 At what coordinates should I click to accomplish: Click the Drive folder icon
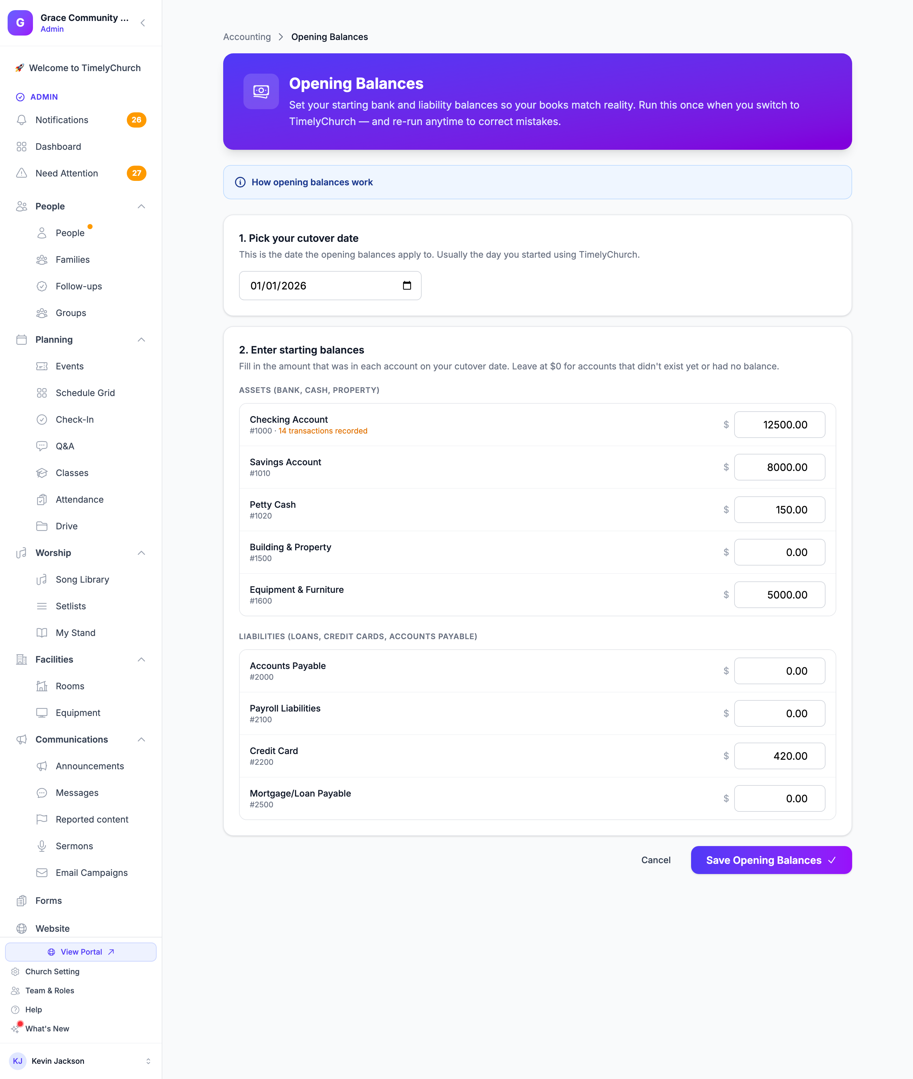click(x=42, y=526)
